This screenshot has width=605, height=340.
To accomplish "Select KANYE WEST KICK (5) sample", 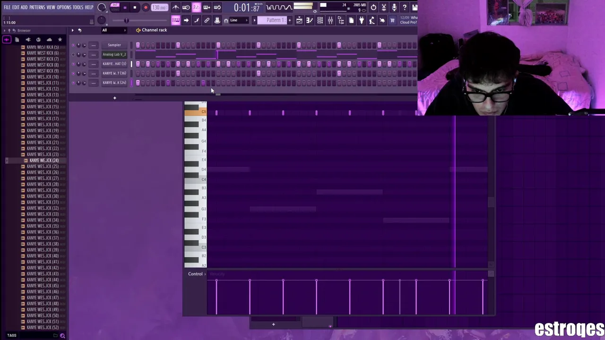I will coord(43,47).
